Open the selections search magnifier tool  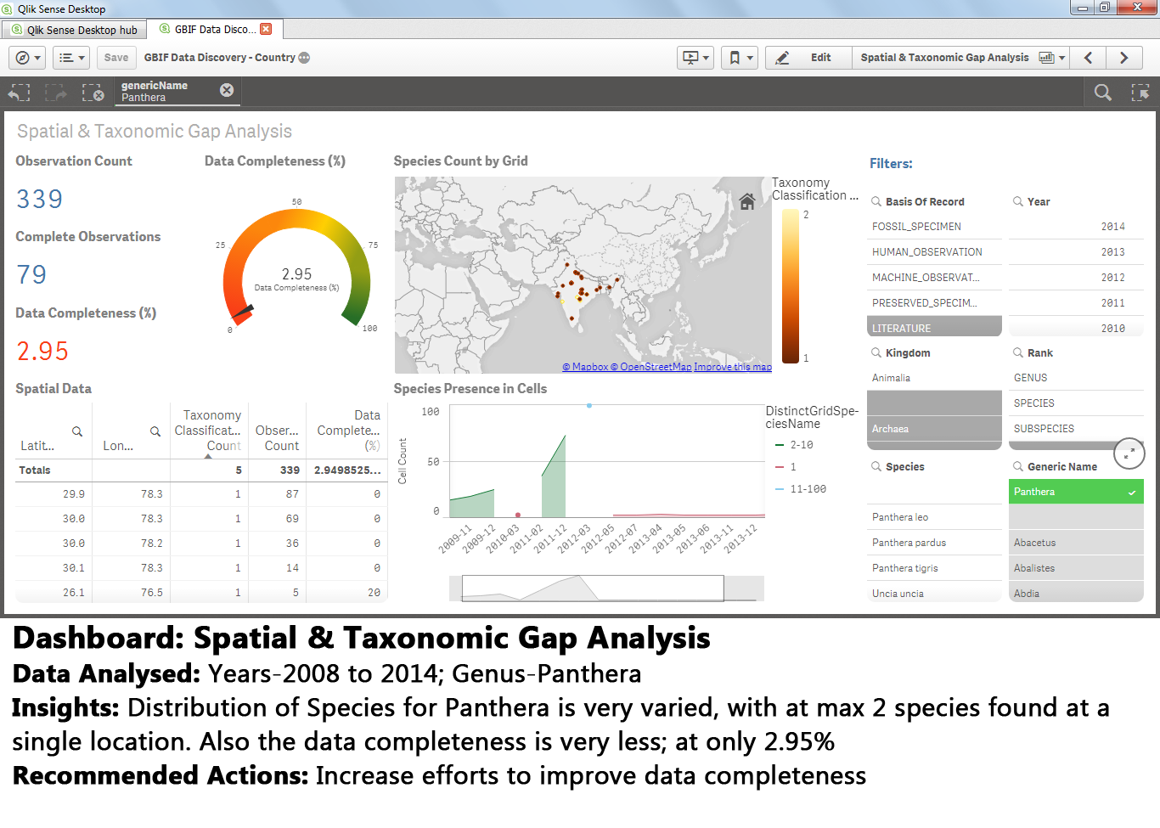pyautogui.click(x=1102, y=93)
